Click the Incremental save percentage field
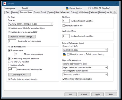The height and width of the screenshot is (100, 122). [x=12, y=41]
